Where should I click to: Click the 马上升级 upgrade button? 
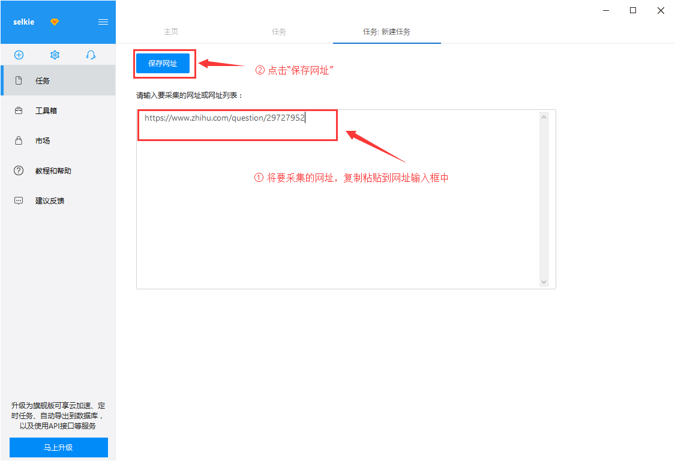pos(59,447)
